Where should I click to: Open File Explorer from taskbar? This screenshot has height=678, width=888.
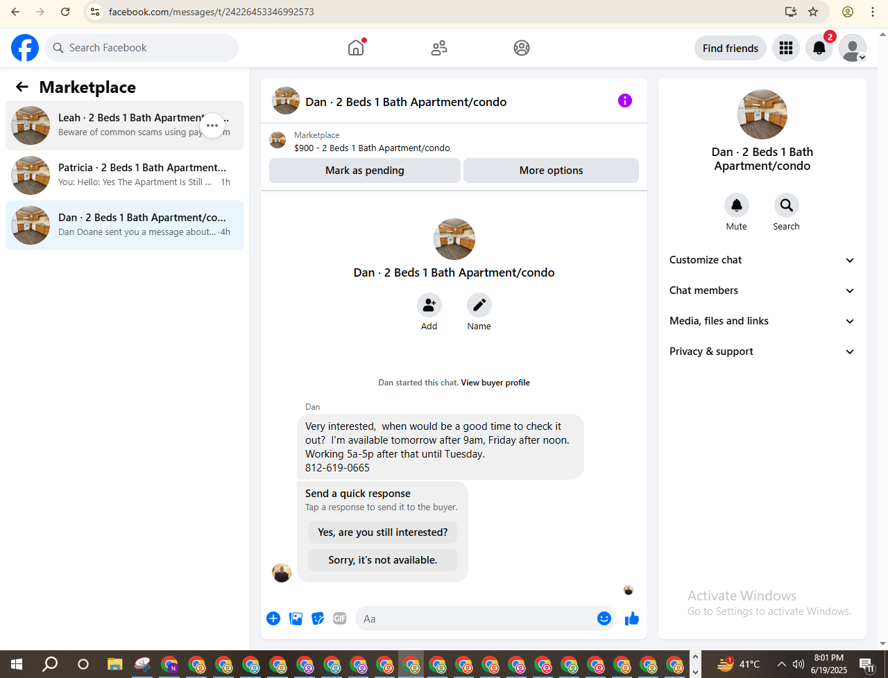coord(115,664)
